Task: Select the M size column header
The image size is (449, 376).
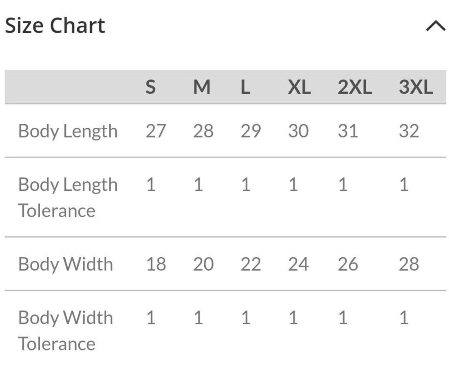Action: point(202,87)
